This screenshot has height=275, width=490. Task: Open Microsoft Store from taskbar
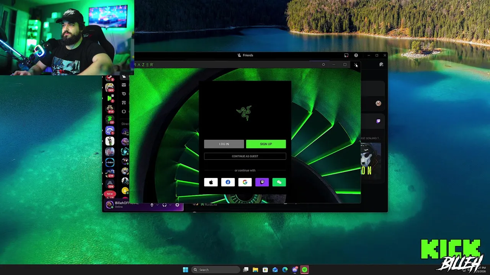(x=265, y=270)
